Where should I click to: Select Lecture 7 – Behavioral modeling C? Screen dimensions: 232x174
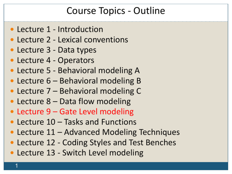pyautogui.click(x=79, y=91)
